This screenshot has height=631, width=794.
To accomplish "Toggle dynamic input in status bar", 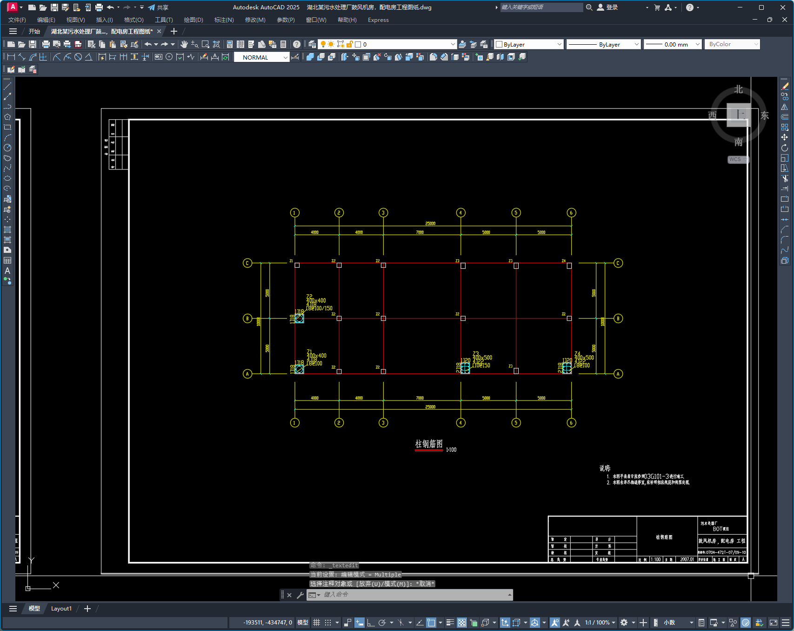I will (359, 623).
